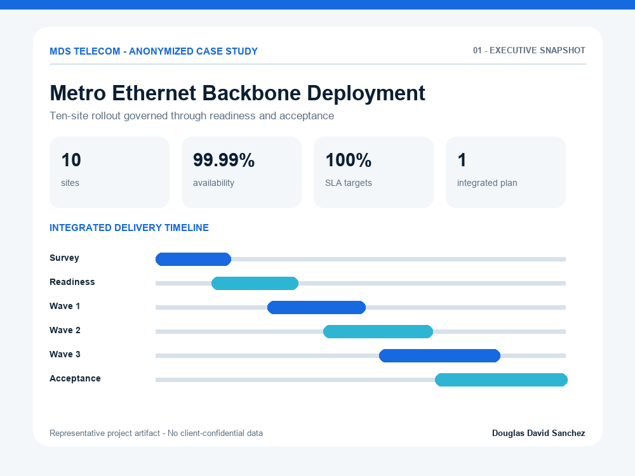Select the Wave 3 row label
Screen dimensions: 635x476
pos(65,354)
